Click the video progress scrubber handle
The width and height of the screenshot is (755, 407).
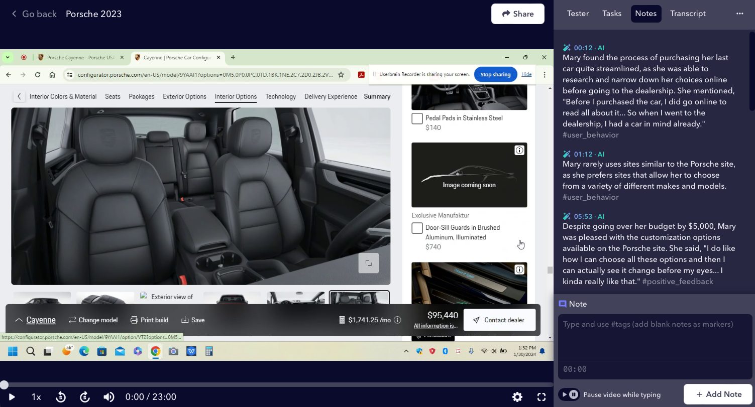tap(4, 385)
